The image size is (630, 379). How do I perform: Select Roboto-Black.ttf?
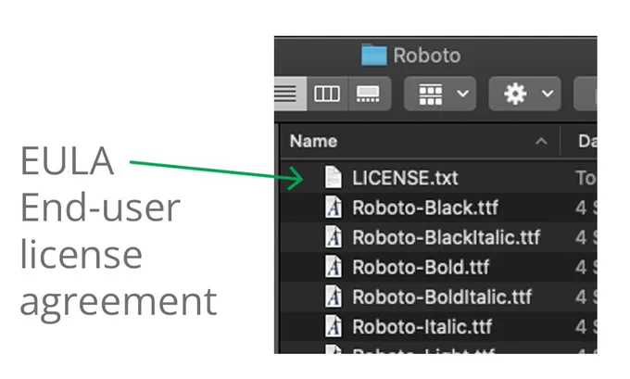(425, 208)
